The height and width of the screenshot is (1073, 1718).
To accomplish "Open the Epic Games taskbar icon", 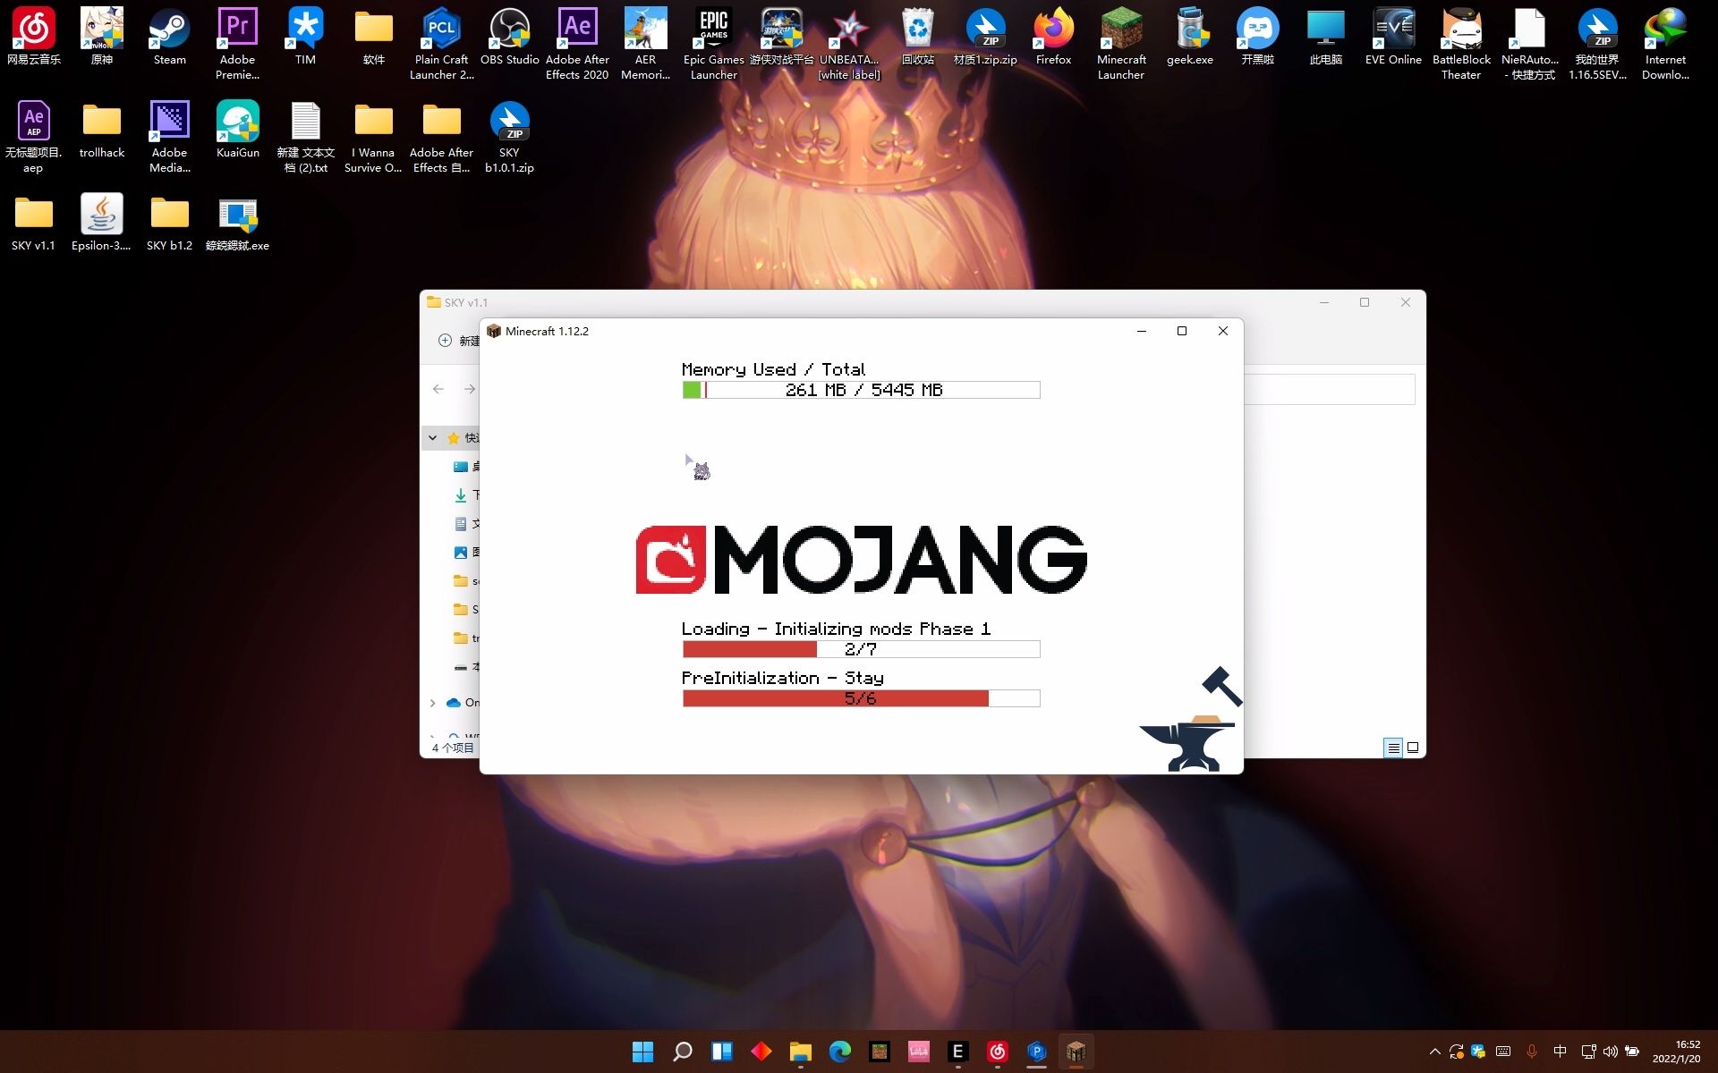I will tap(957, 1052).
